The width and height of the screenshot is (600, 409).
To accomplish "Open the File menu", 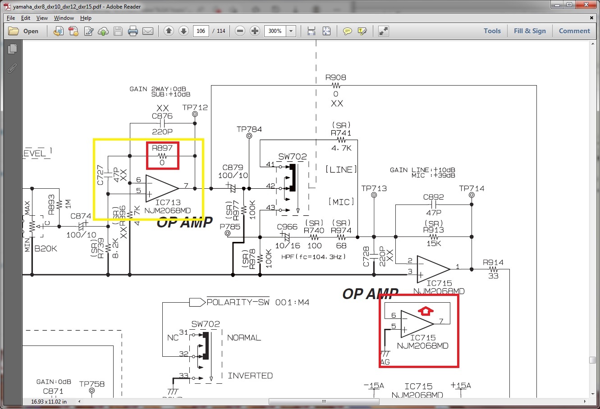I will pyautogui.click(x=11, y=18).
